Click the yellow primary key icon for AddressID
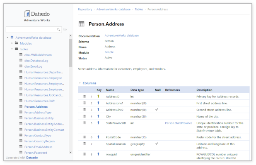256x165 pixels. tap(98, 96)
